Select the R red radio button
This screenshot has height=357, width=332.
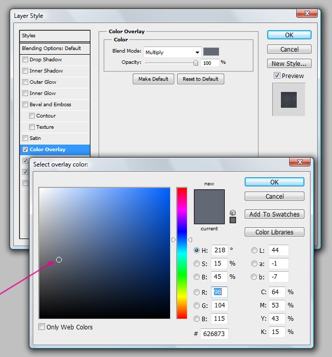coord(197,292)
